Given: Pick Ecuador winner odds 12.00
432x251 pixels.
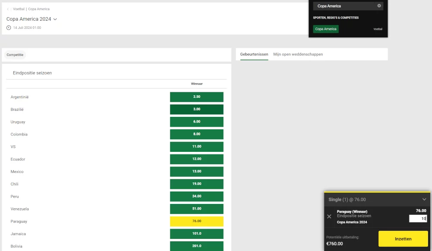Looking at the screenshot, I should pyautogui.click(x=197, y=159).
